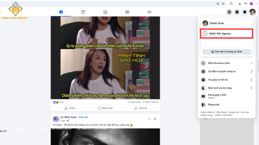Open the Facebook Home tab
Screen dimensions: 259x145
(61, 12)
